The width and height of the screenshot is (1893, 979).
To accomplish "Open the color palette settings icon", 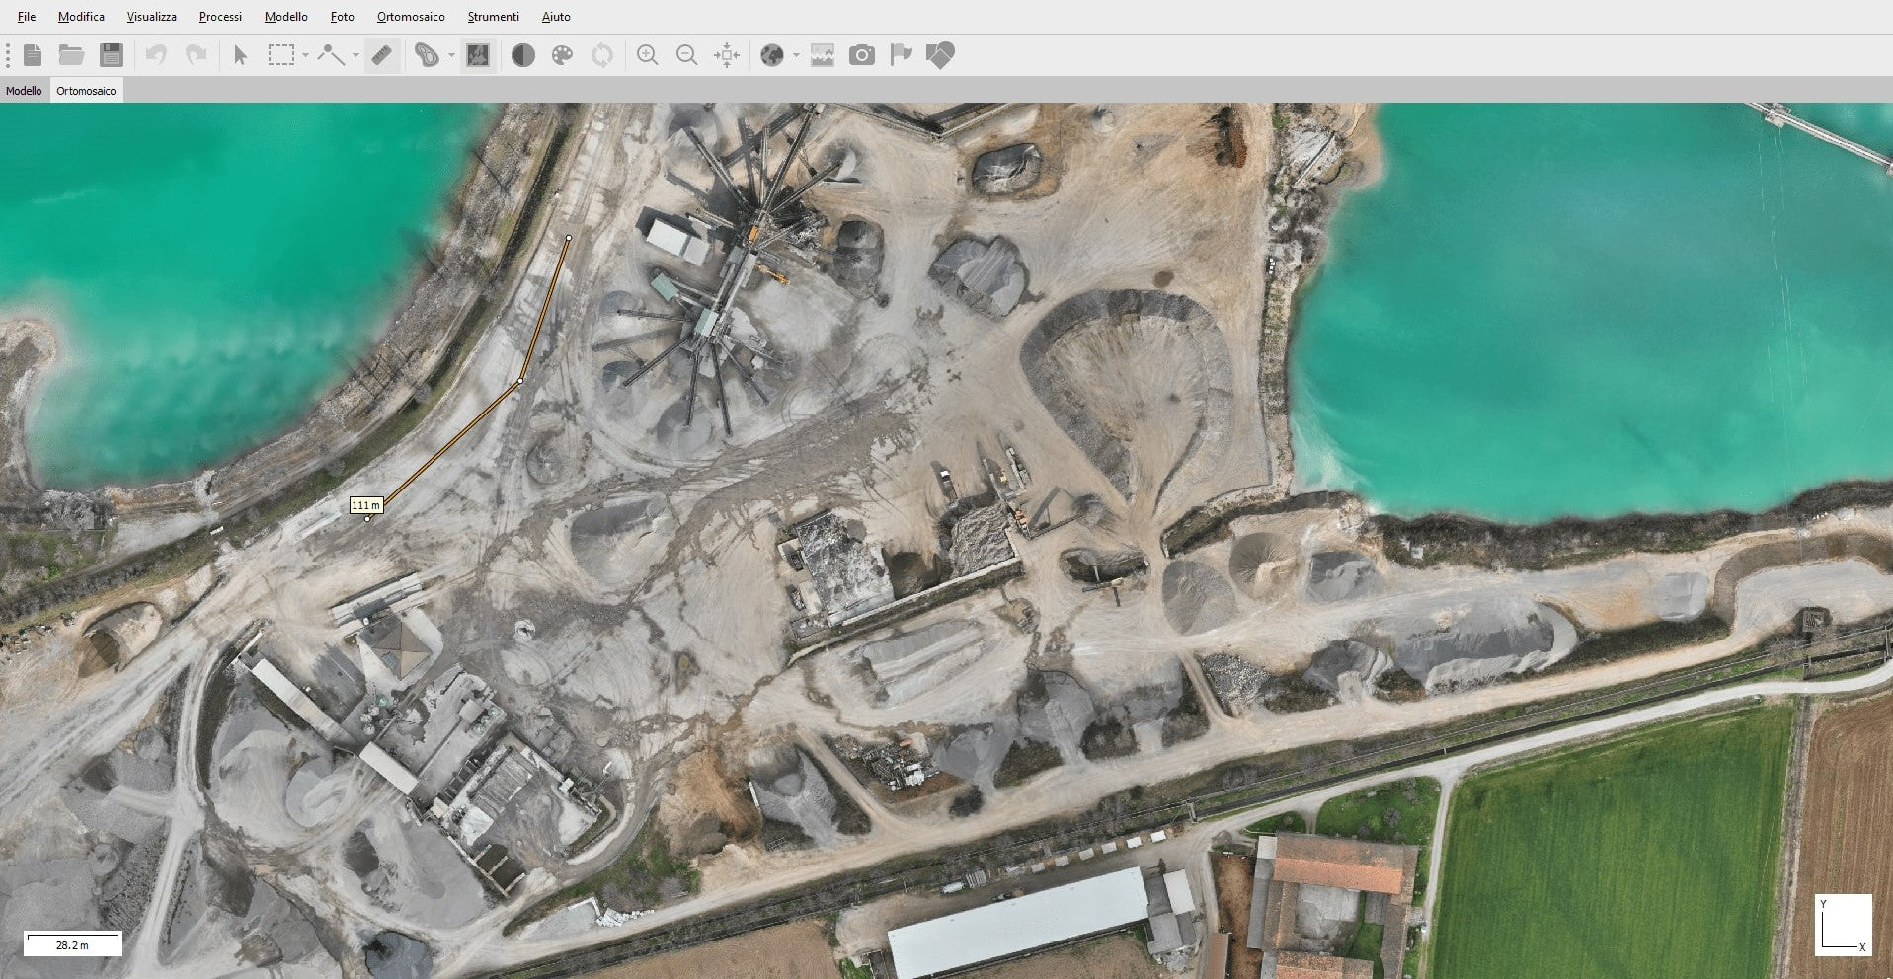I will pos(562,55).
